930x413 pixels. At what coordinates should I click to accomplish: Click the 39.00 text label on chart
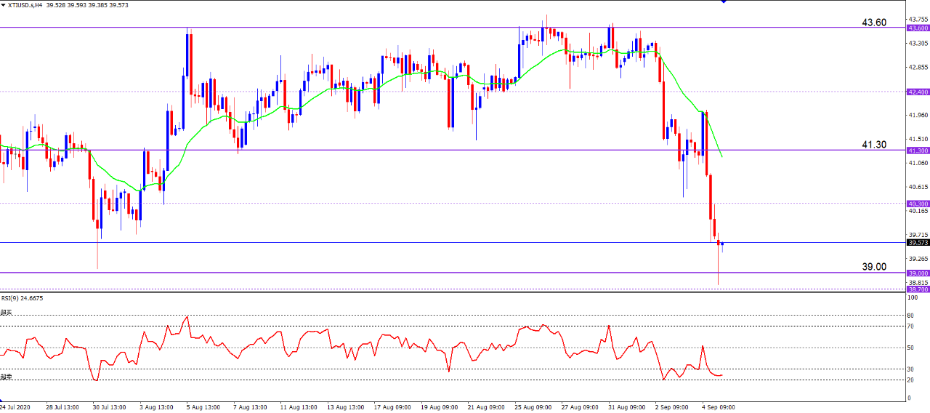point(874,267)
